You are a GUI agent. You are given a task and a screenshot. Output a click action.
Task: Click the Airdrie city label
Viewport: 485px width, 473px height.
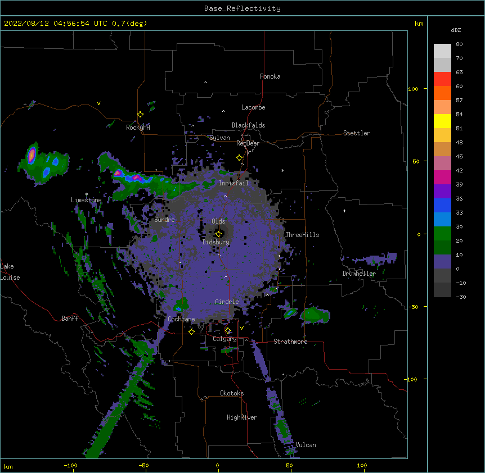[x=227, y=302]
